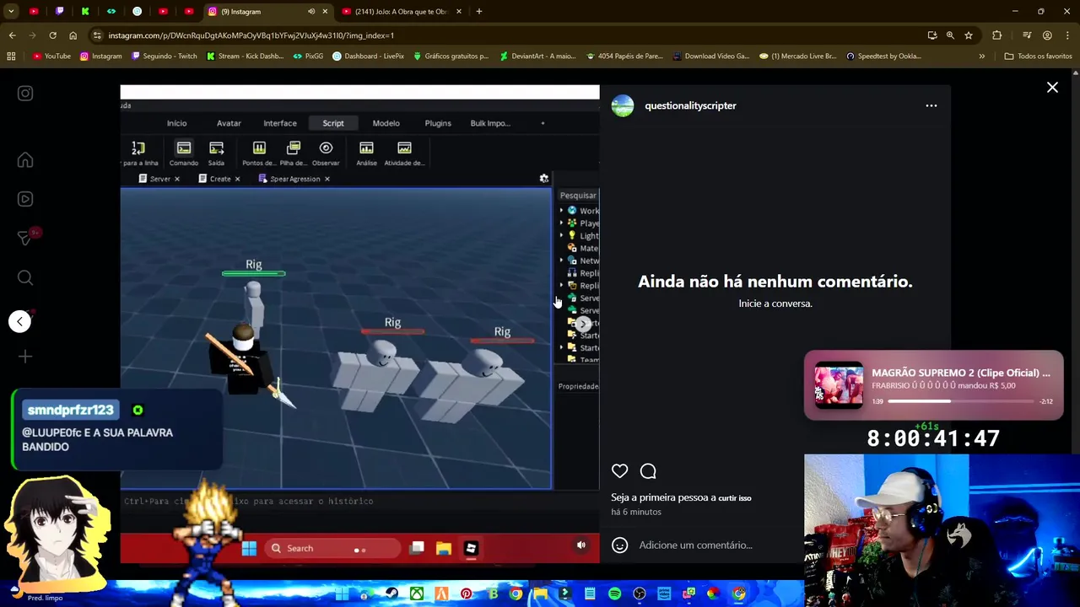Close the Instagram browser tab
This screenshot has width=1080, height=607.
325,12
